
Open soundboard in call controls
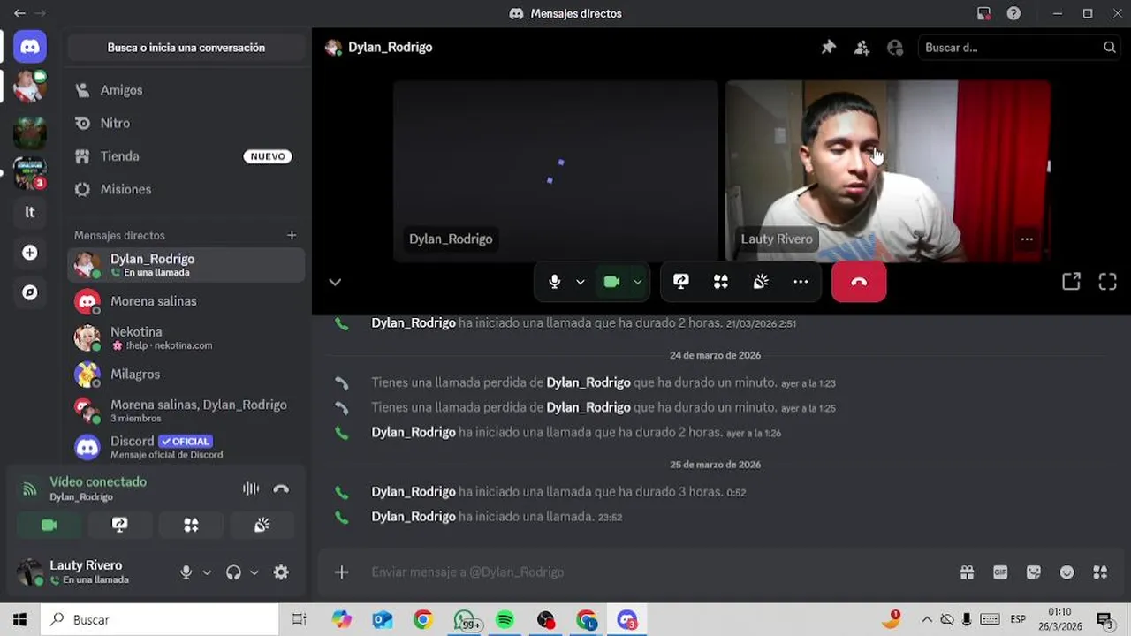tap(761, 282)
